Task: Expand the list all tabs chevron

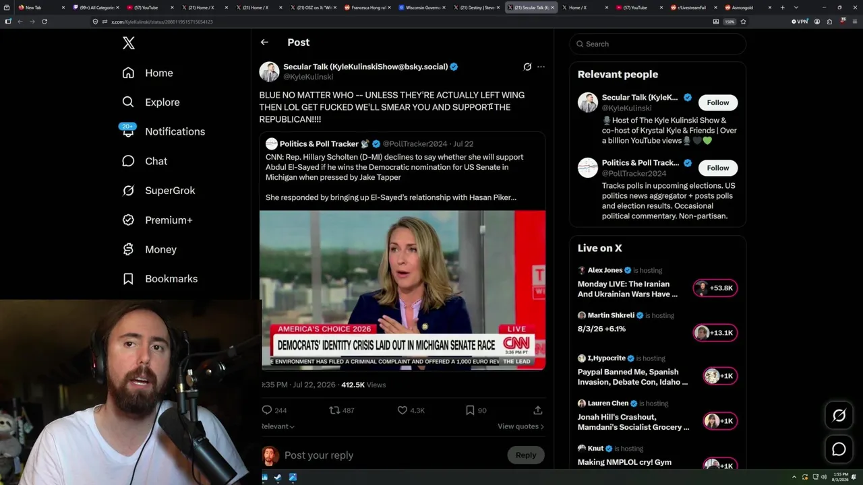Action: (x=796, y=7)
